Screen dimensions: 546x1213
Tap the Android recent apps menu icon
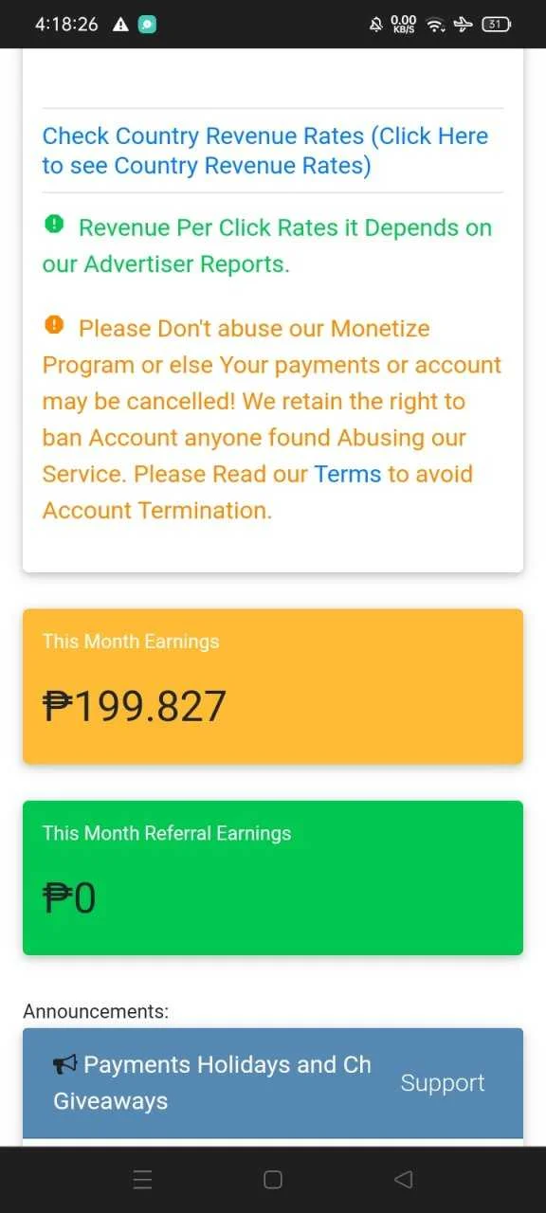(142, 1180)
